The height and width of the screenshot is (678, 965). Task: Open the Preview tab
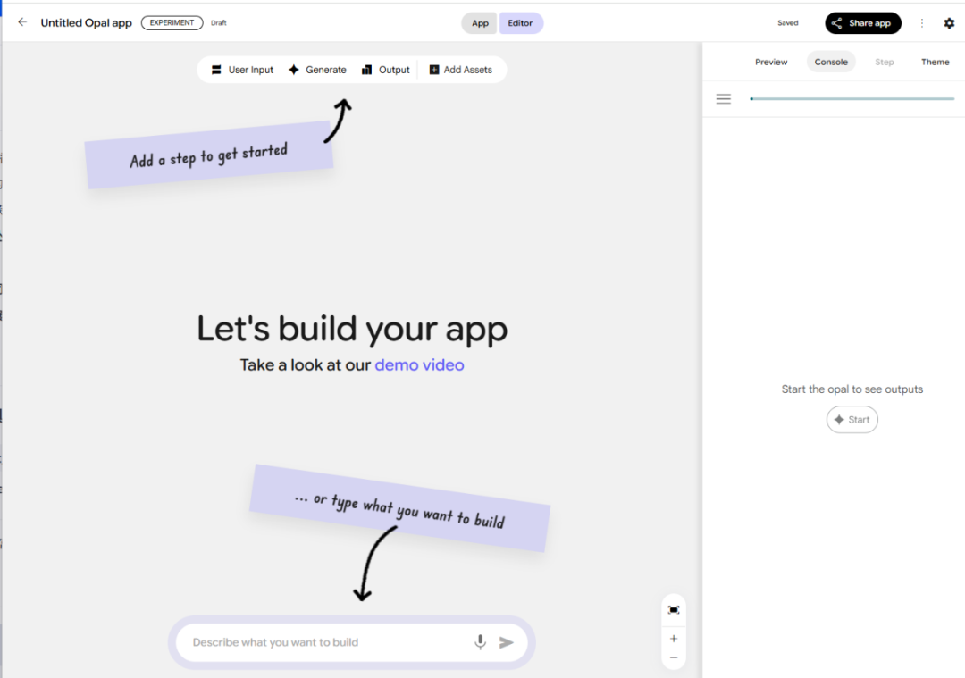(771, 62)
